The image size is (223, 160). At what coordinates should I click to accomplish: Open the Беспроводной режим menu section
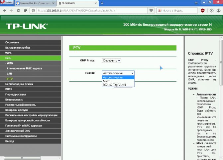click(x=31, y=84)
